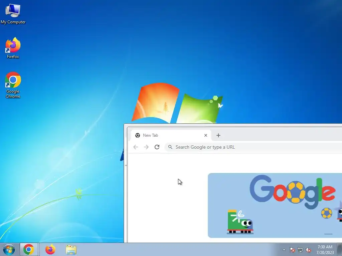This screenshot has height=256, width=342.
Task: Select the New Tab tab in Chrome
Action: (x=171, y=135)
